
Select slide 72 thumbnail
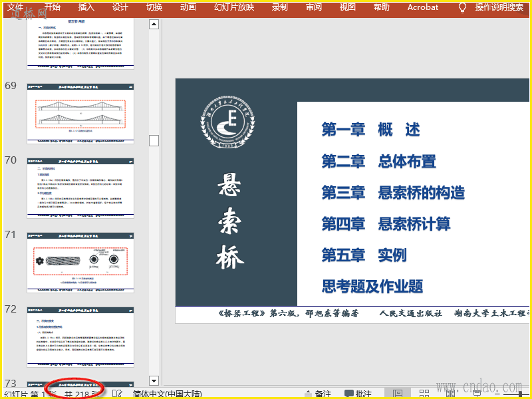tap(80, 337)
